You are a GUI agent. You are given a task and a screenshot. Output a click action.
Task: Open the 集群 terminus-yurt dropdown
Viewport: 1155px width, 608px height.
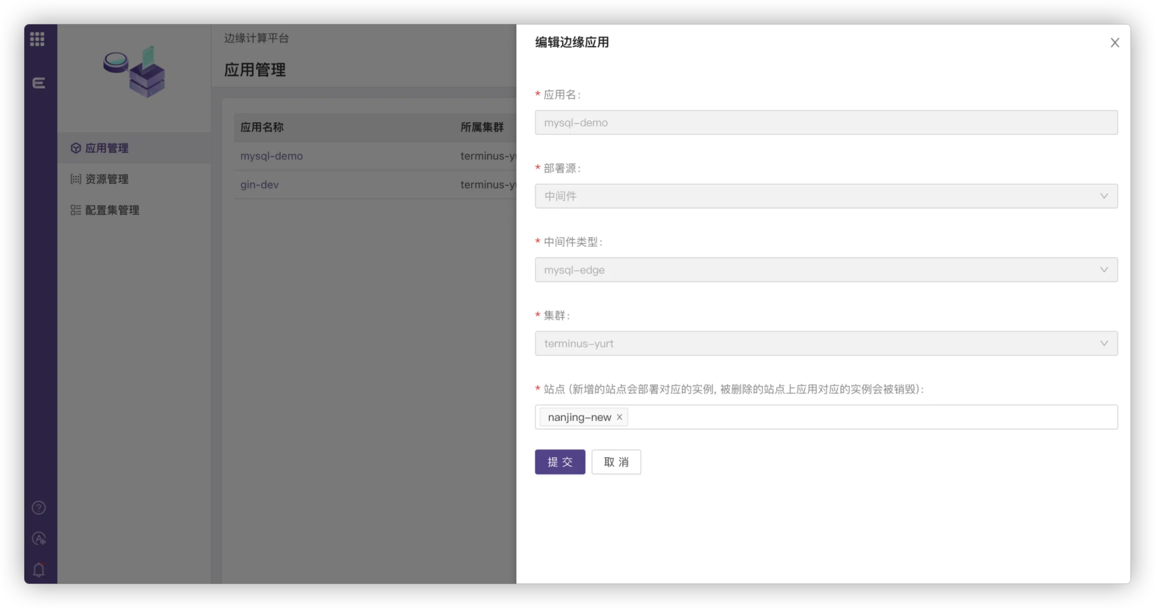click(826, 344)
